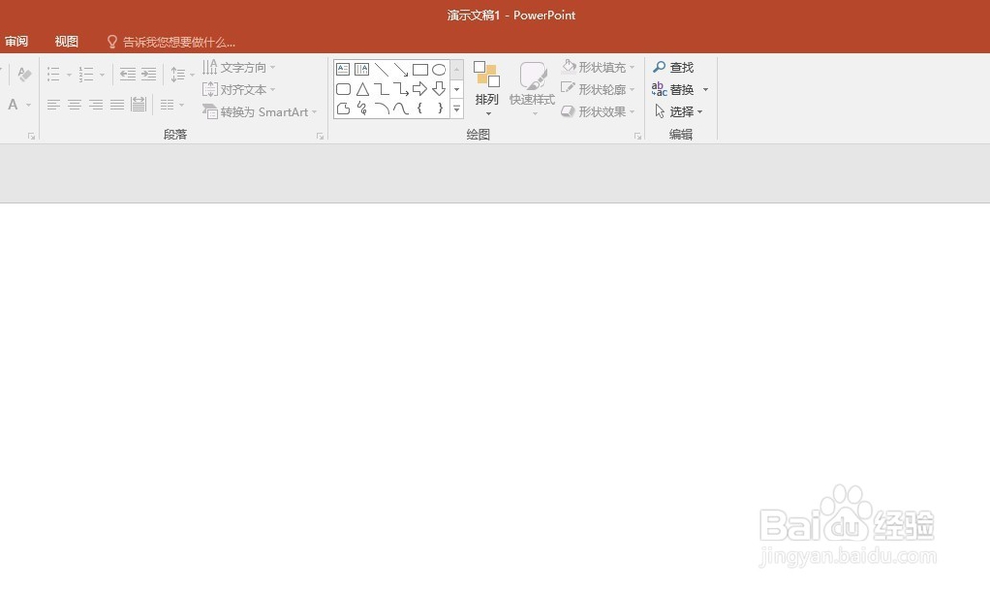
Task: Open the 快速样式 quick styles gallery
Action: point(533,89)
